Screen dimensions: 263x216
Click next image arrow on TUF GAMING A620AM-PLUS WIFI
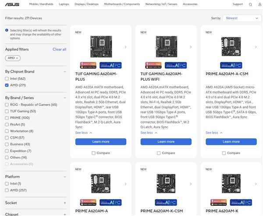191,47
